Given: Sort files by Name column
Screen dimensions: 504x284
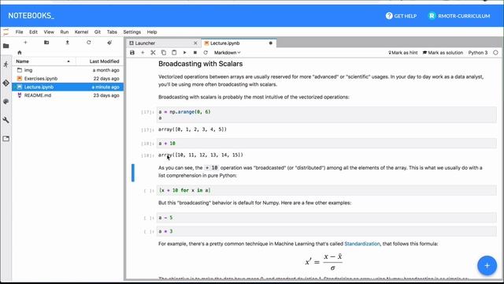Looking at the screenshot, I should pos(43,62).
